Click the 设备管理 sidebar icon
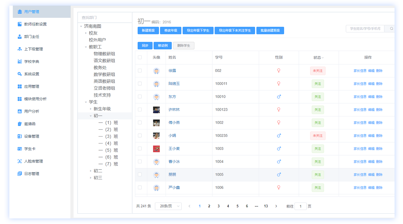 pos(20,136)
